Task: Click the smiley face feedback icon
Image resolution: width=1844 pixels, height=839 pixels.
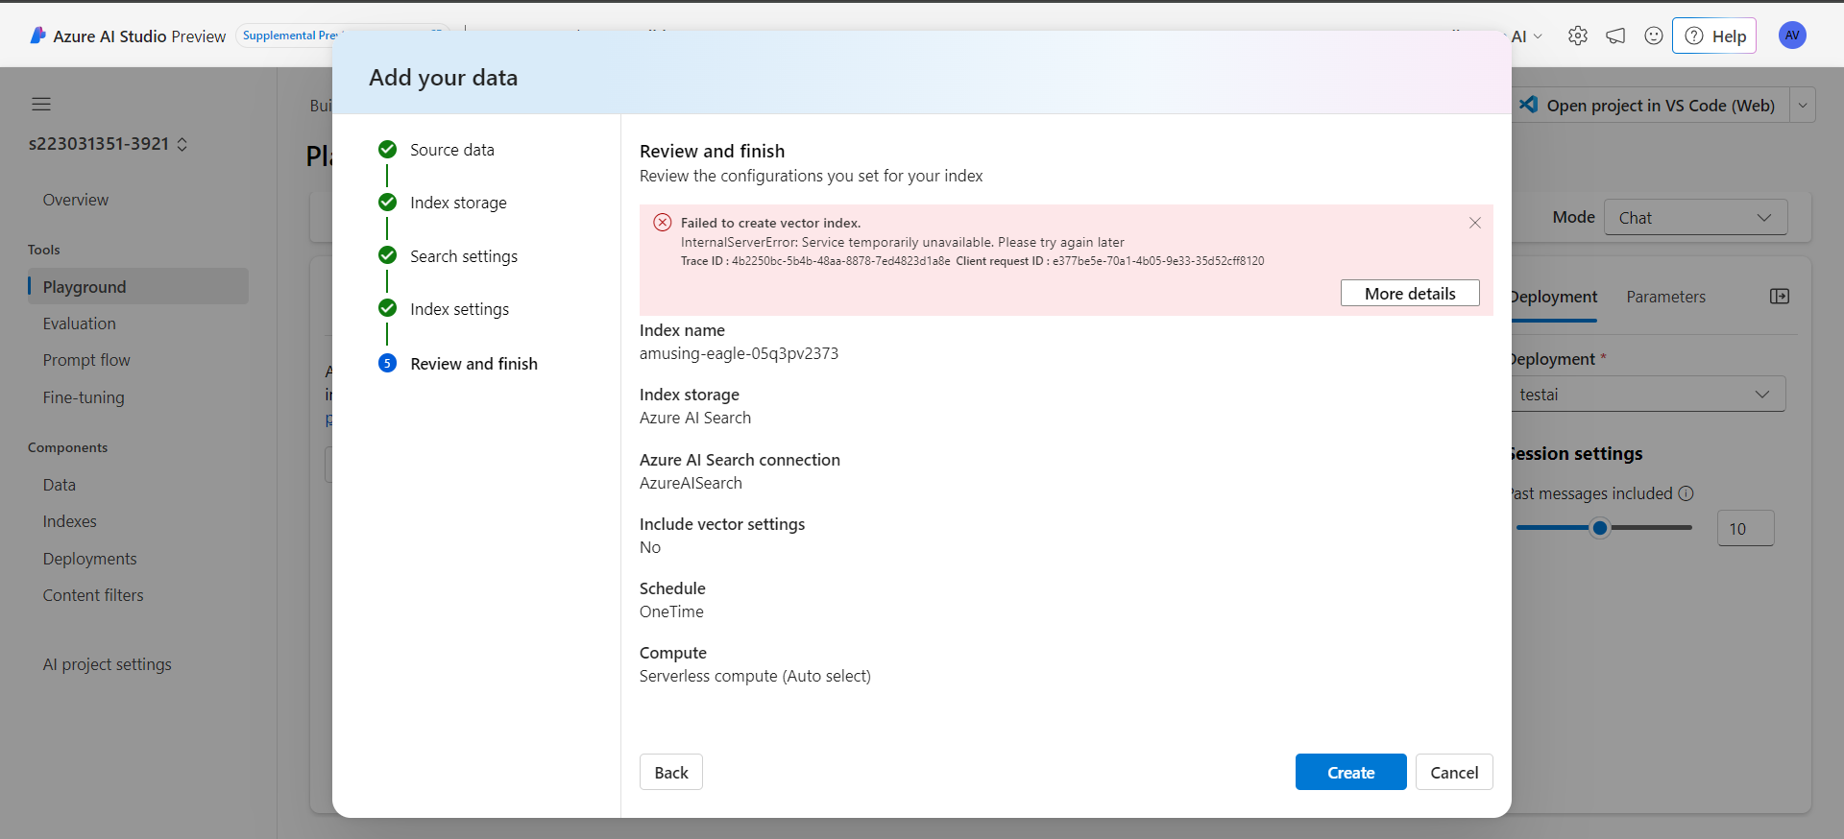Action: click(x=1653, y=36)
